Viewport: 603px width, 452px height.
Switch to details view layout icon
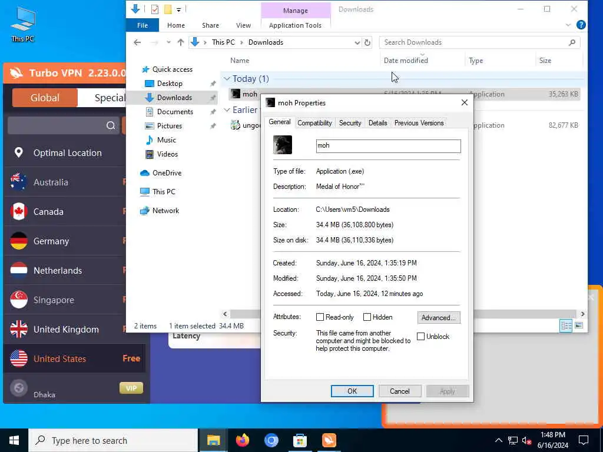click(566, 325)
